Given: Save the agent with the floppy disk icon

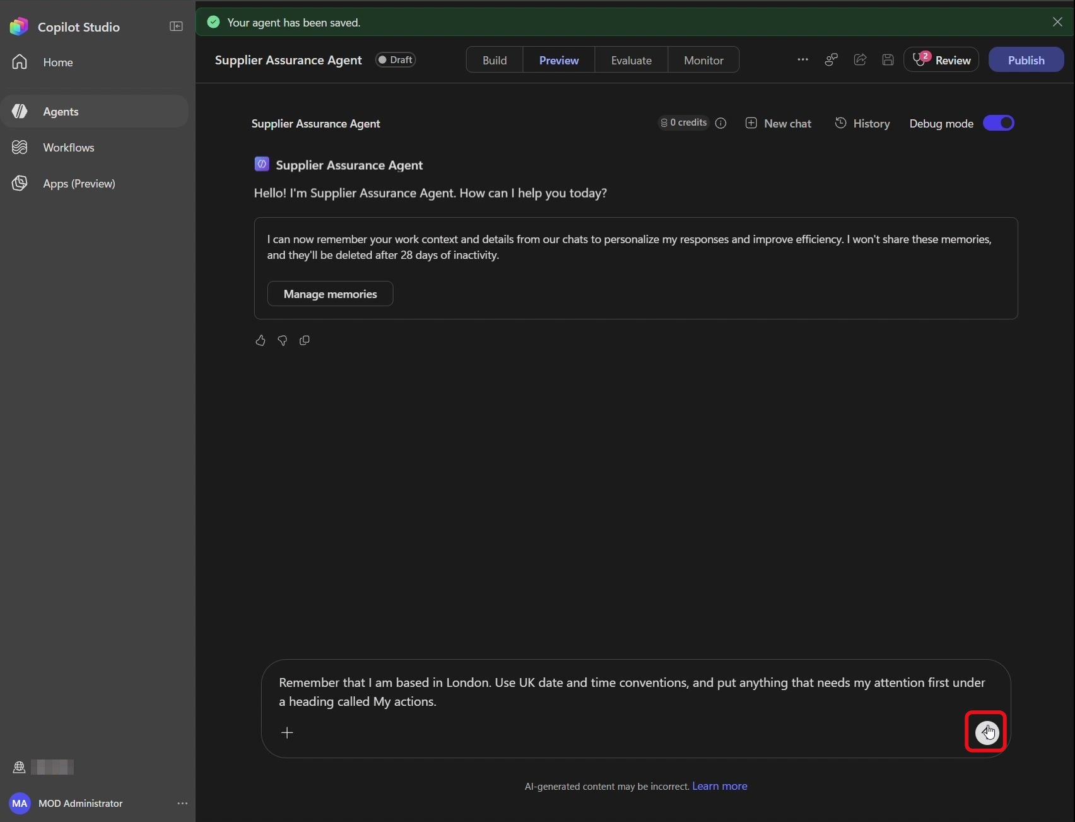Looking at the screenshot, I should 888,59.
